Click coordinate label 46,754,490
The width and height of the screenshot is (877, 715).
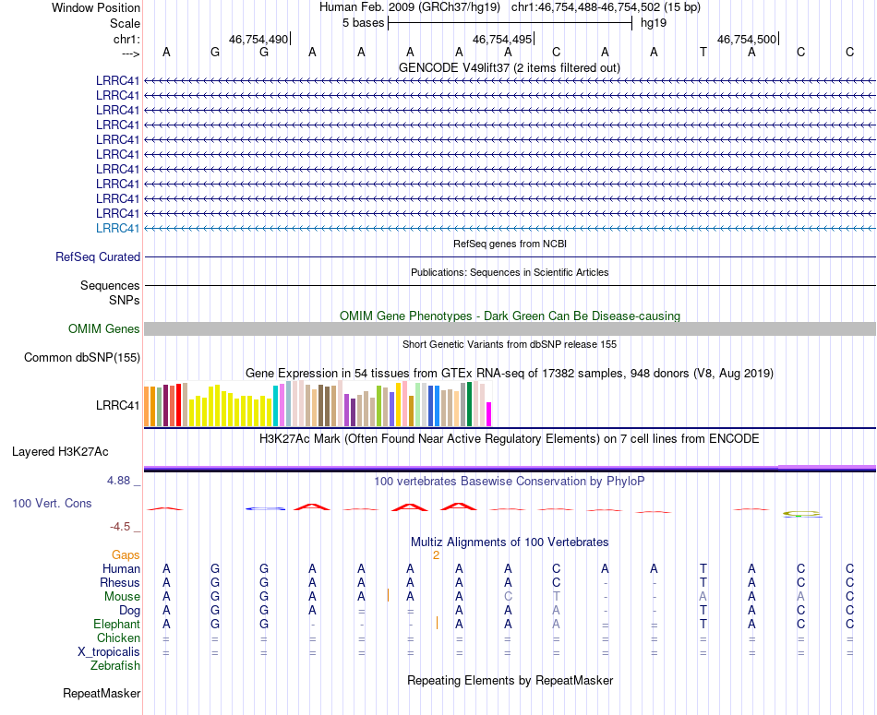pos(258,39)
